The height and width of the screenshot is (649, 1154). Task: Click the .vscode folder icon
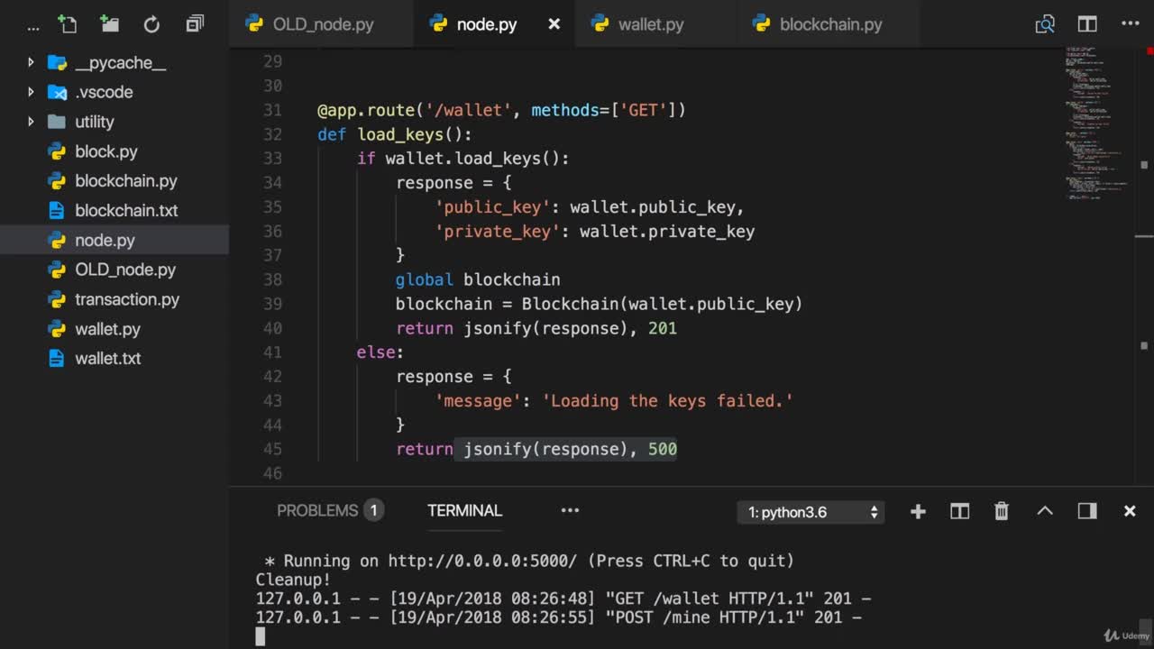pyautogui.click(x=57, y=92)
